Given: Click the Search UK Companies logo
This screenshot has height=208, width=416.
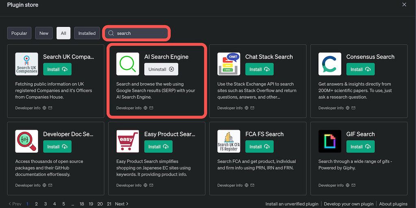Looking at the screenshot, I should pyautogui.click(x=27, y=64).
